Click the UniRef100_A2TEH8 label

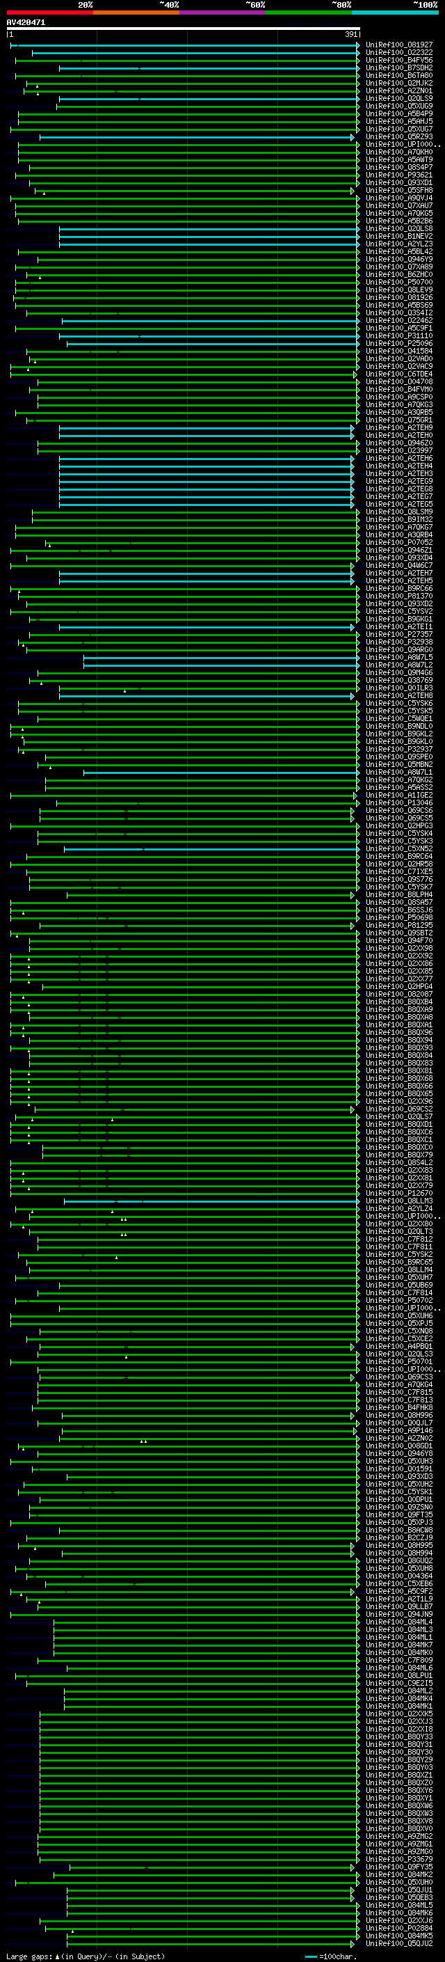(x=399, y=695)
